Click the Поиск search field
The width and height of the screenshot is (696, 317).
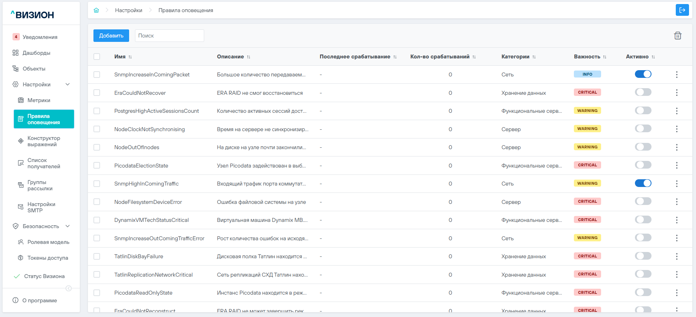point(169,36)
